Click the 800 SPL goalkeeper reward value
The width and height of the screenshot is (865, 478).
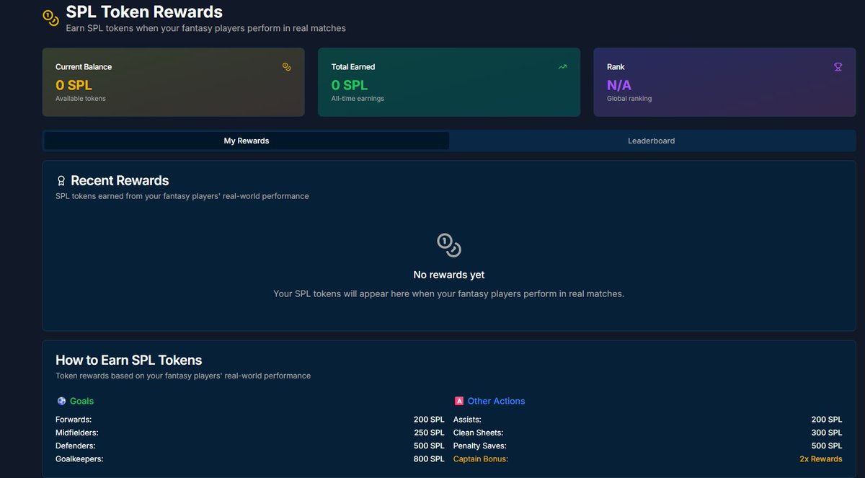pos(429,459)
